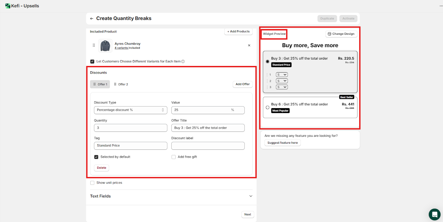This screenshot has width=443, height=222.
Task: Switch to the Offer 2 tab
Action: pos(121,84)
